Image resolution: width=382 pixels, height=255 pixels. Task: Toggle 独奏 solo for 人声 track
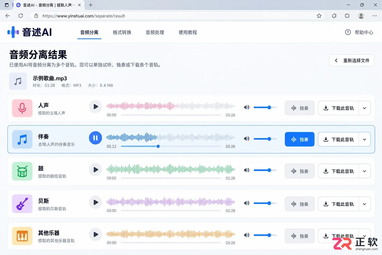pyautogui.click(x=300, y=108)
